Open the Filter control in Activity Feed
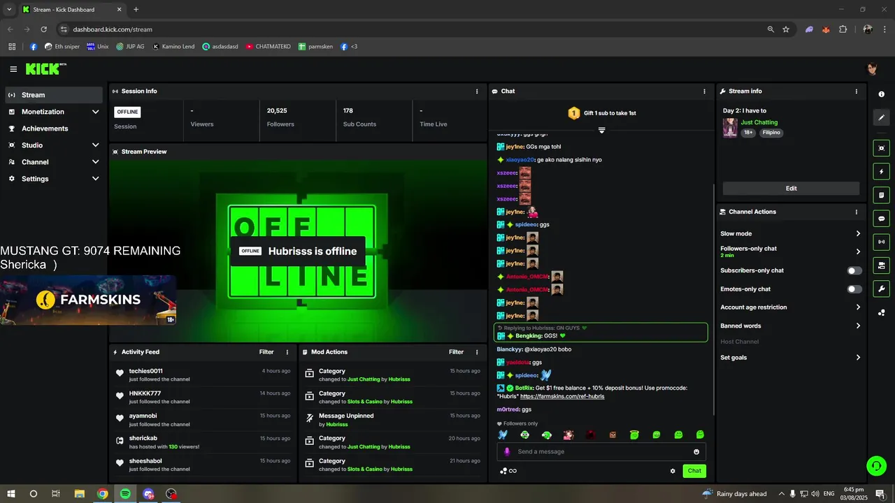Viewport: 895px width, 503px height. click(x=266, y=352)
